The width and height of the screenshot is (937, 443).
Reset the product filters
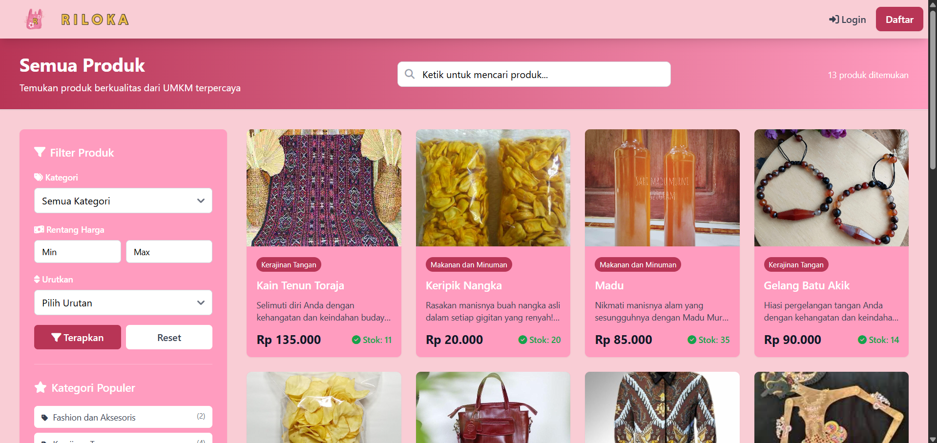click(x=169, y=337)
